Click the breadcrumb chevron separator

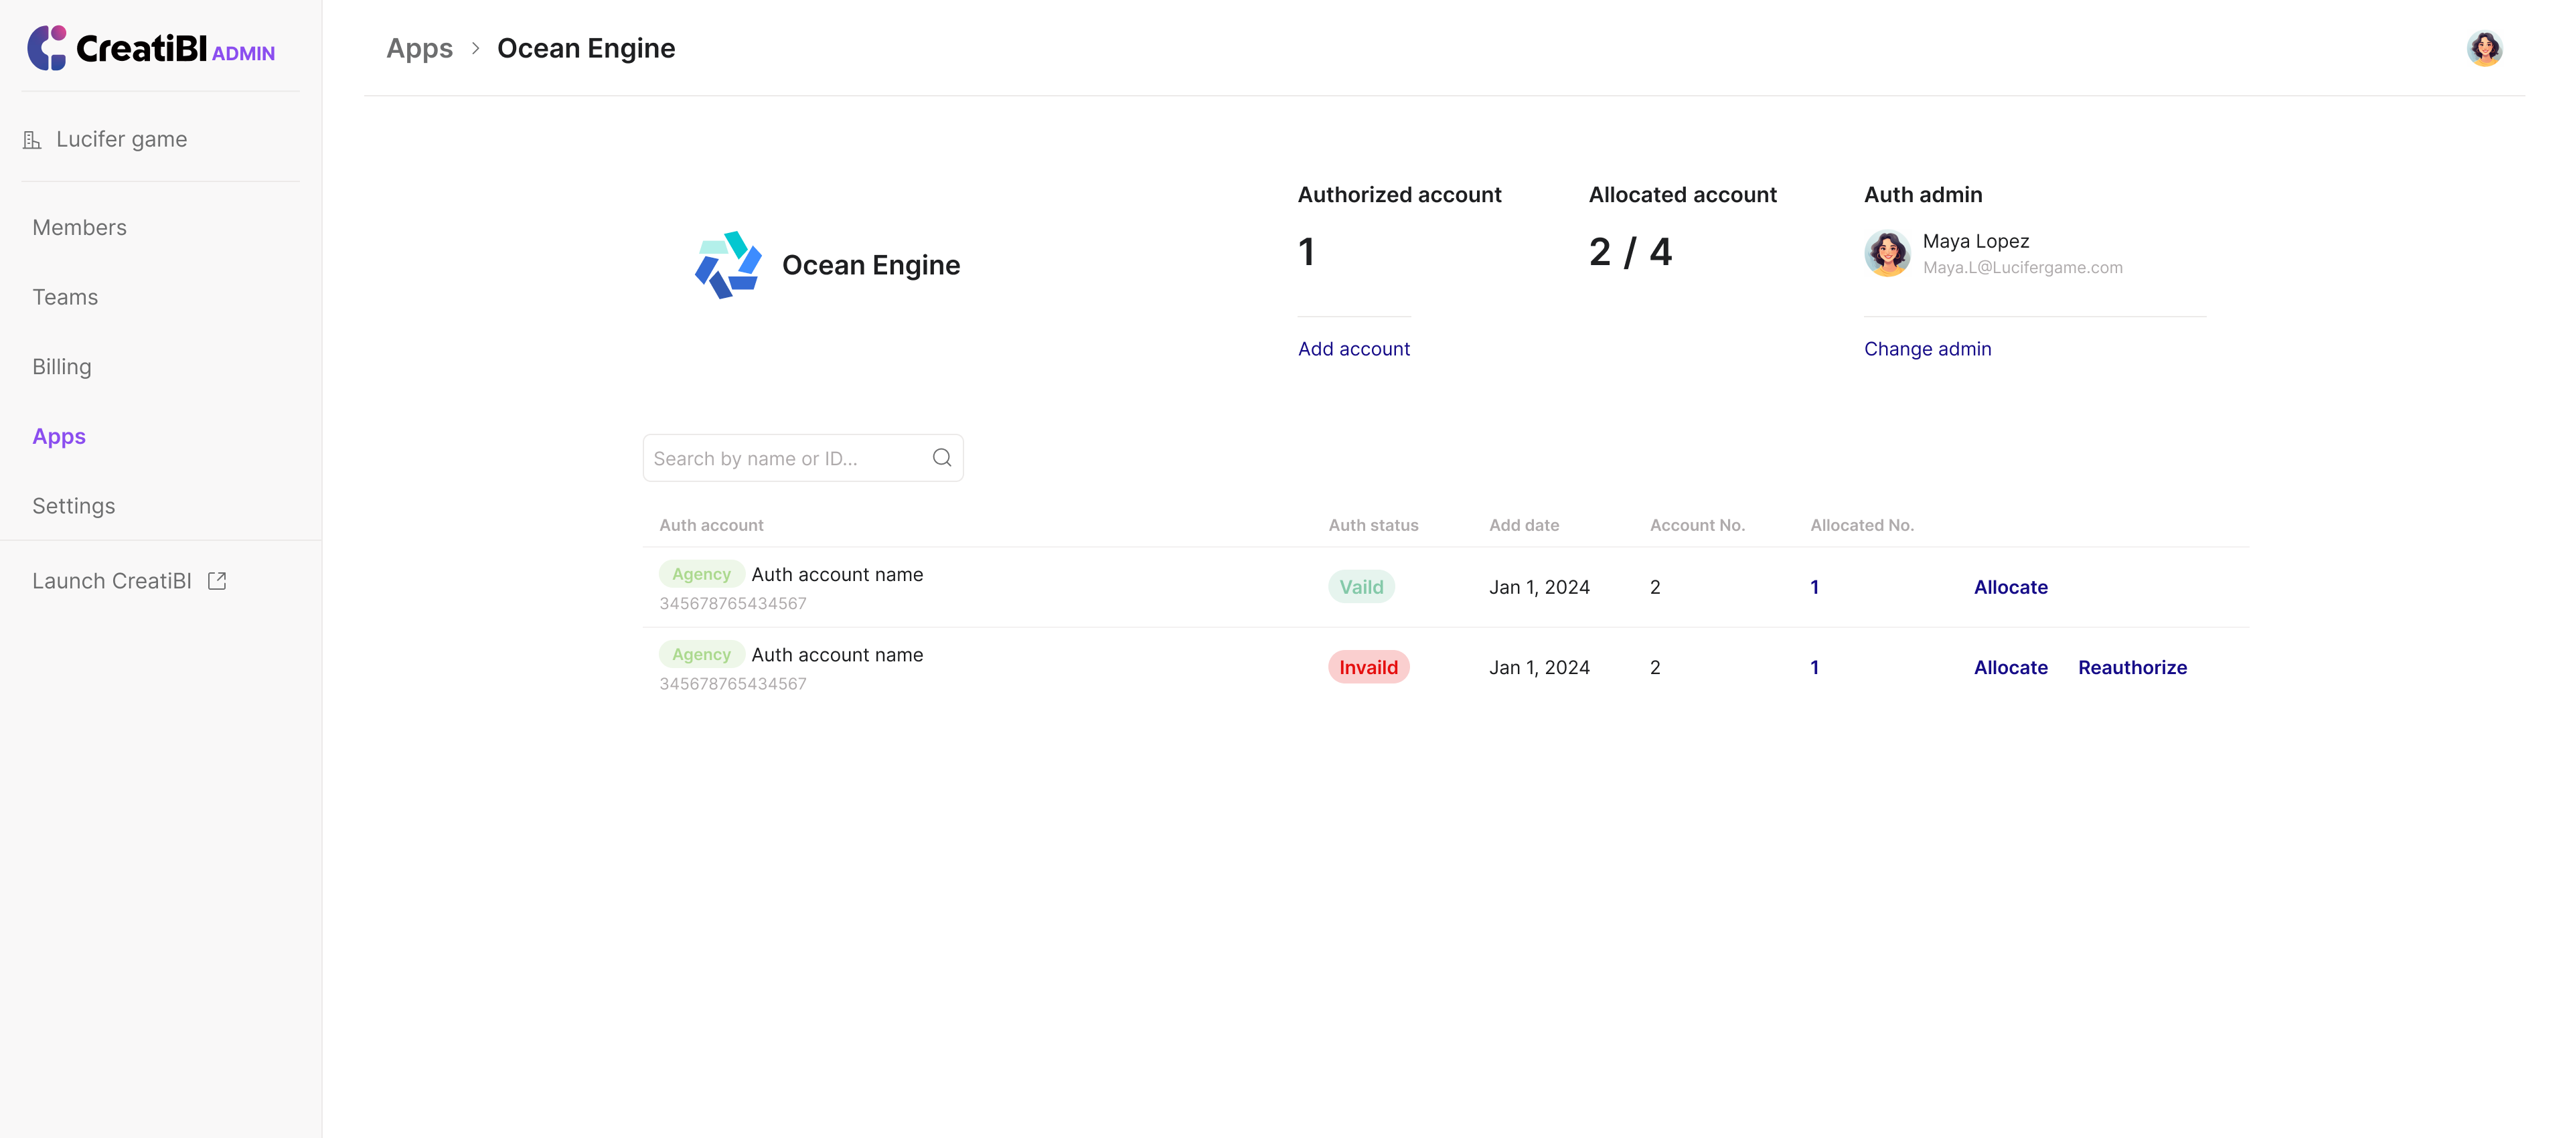pyautogui.click(x=475, y=48)
